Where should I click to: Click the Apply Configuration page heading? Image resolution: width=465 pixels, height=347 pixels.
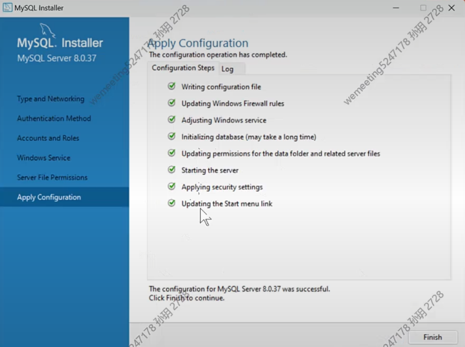pos(198,43)
